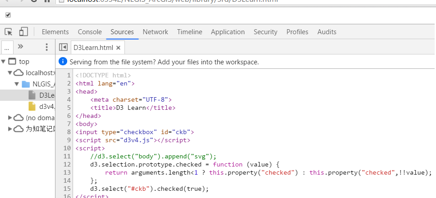Open the Profiles tab

point(298,32)
